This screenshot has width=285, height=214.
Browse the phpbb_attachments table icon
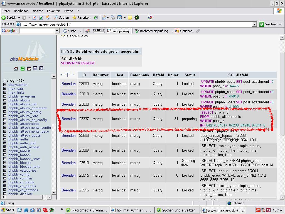point(5,124)
